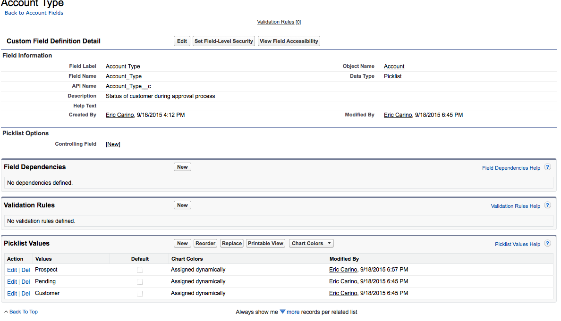Image resolution: width=561 pixels, height=321 pixels.
Task: Delete the Pending picklist value
Action: (x=25, y=282)
